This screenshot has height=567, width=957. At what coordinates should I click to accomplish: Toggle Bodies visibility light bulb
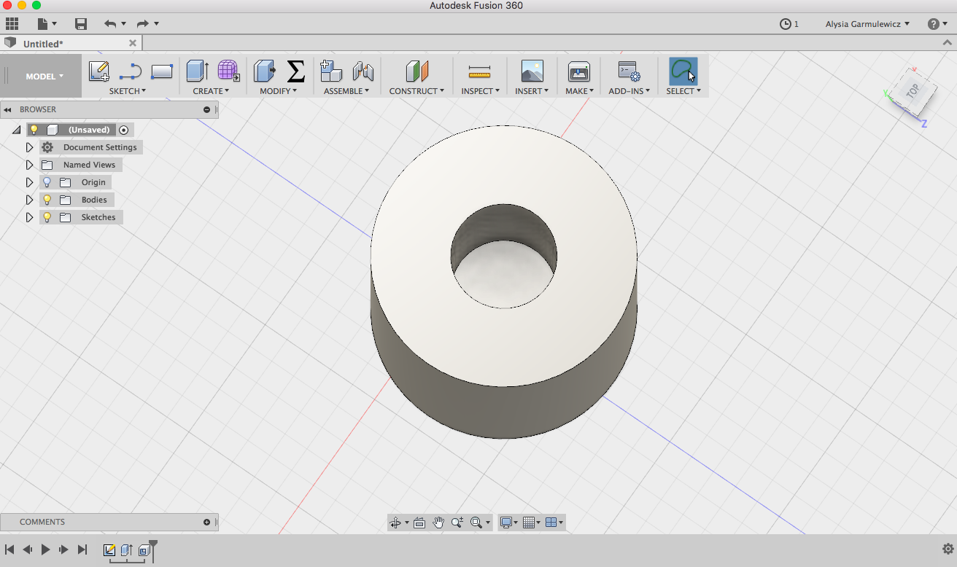click(47, 200)
